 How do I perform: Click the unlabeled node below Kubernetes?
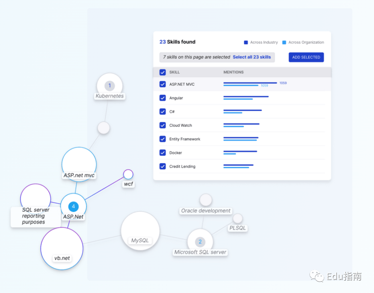[104, 128]
